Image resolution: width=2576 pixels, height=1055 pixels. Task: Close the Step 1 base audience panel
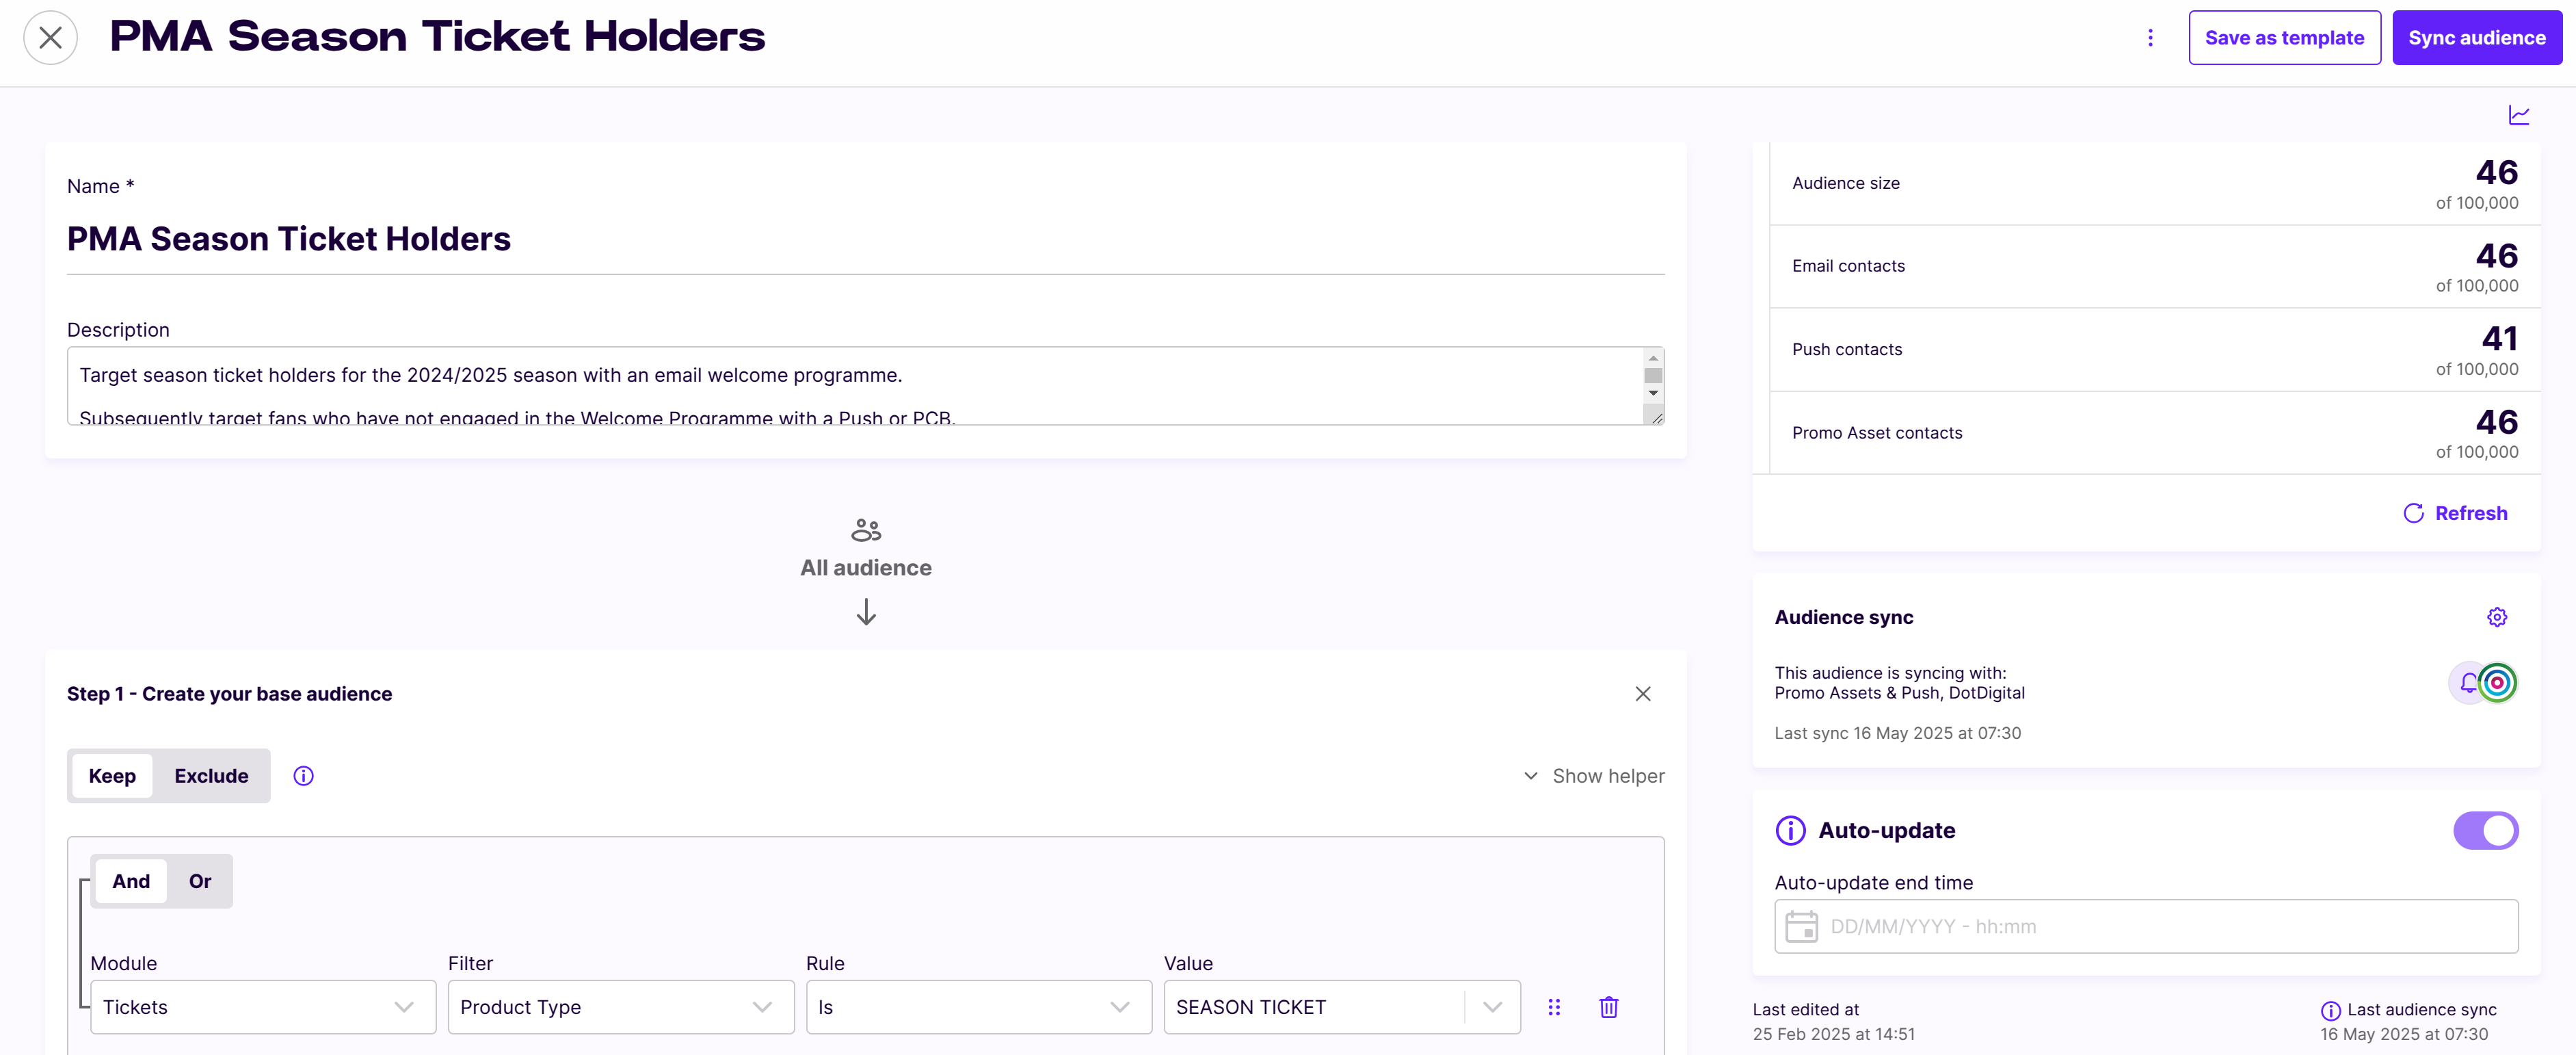(1642, 694)
